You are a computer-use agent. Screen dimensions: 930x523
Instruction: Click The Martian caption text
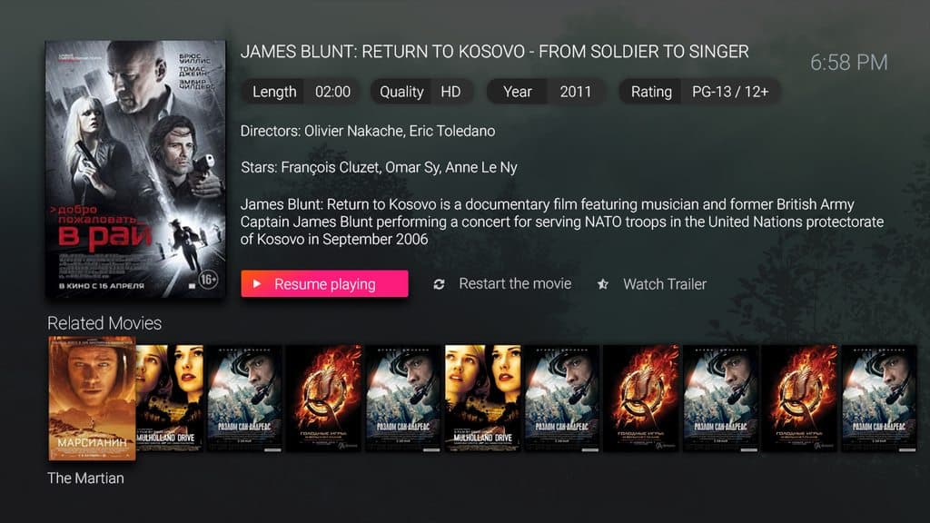click(85, 478)
